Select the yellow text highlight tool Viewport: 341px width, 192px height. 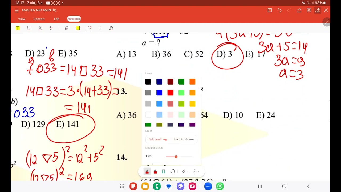pos(18,28)
